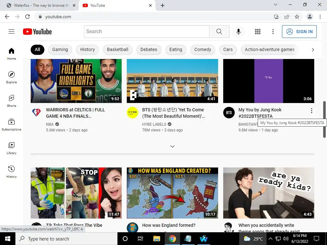Click the SIGN IN button
This screenshot has height=245, width=327.
(299, 32)
